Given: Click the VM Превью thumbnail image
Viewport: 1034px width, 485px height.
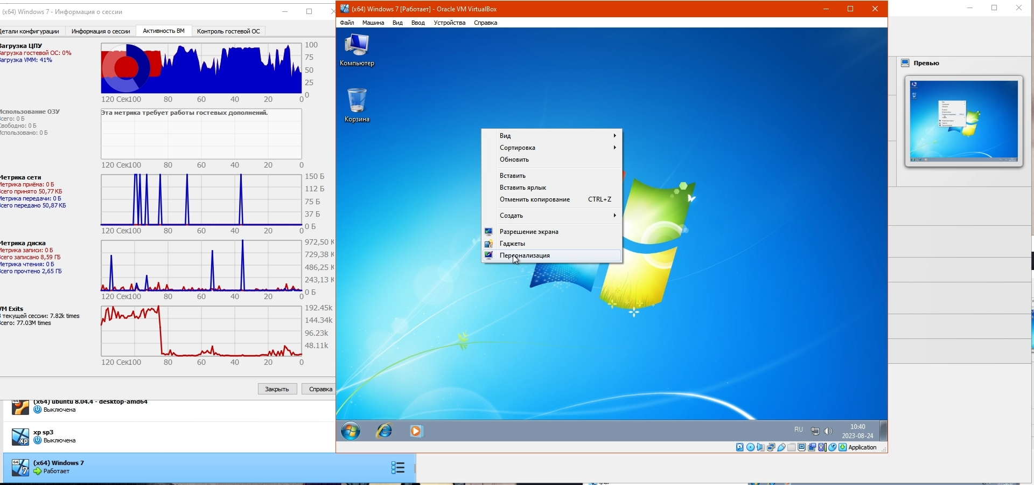Looking at the screenshot, I should 963,121.
